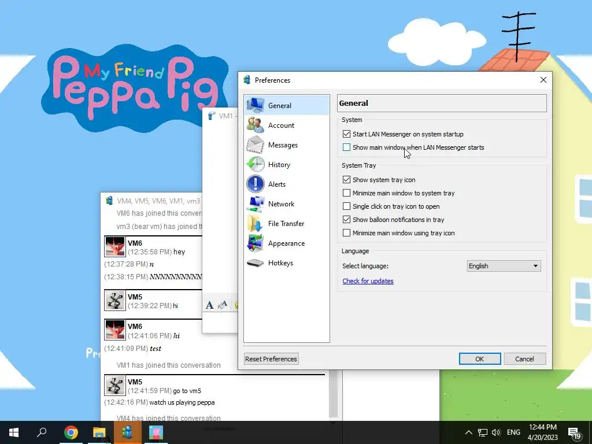Click LAN Messenger taskbar icon

click(x=127, y=432)
